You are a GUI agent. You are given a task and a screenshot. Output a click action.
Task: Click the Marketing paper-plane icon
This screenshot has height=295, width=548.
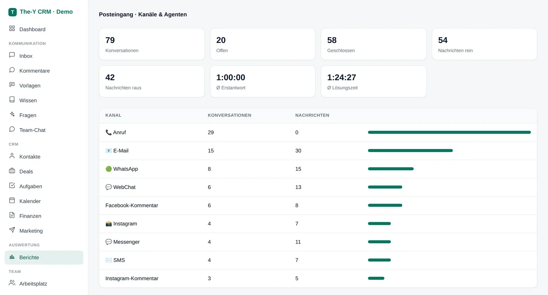12,230
